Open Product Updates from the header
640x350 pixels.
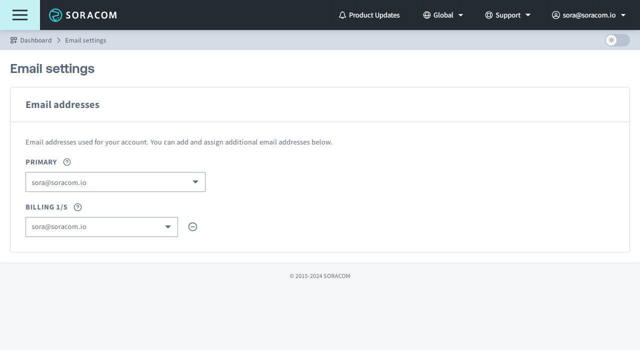(x=374, y=15)
